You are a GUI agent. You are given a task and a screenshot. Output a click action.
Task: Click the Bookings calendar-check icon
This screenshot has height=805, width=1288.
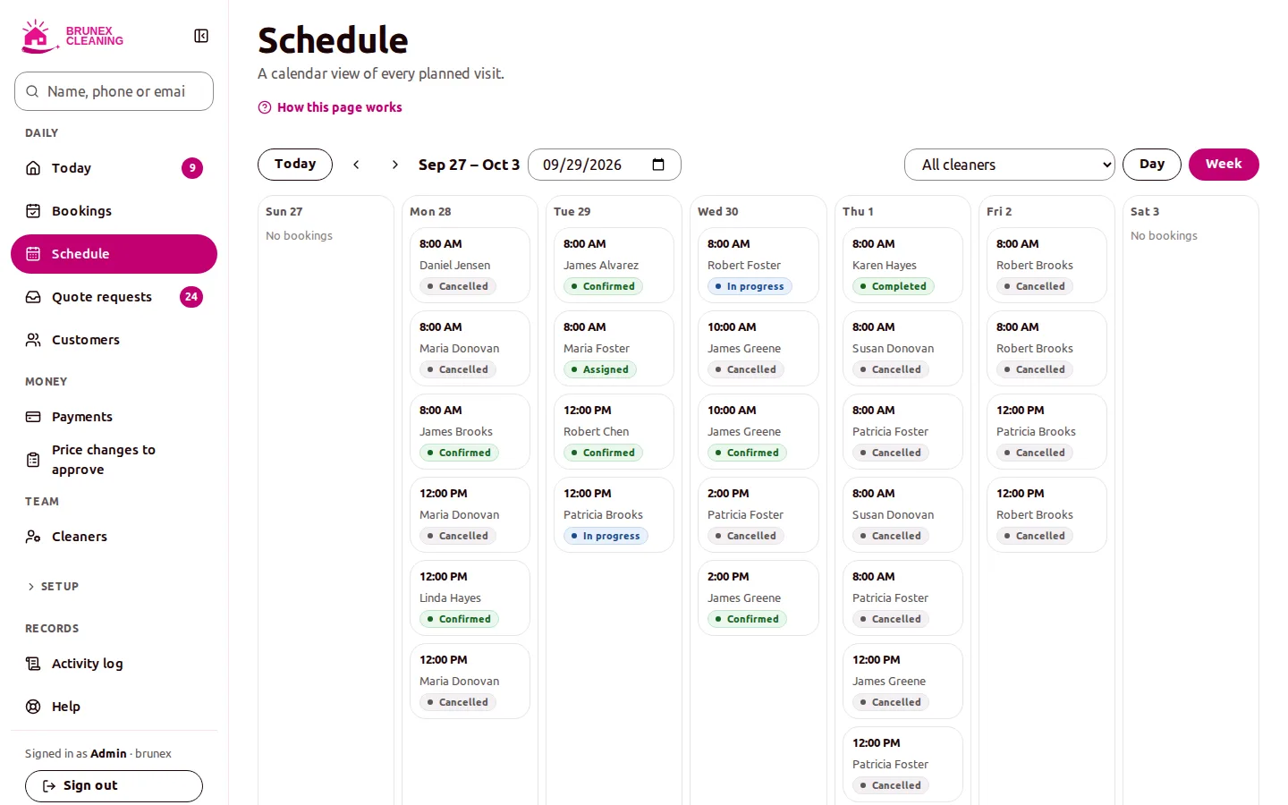click(33, 211)
